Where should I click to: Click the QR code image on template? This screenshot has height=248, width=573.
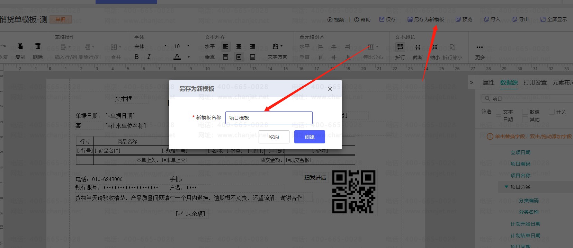click(353, 192)
